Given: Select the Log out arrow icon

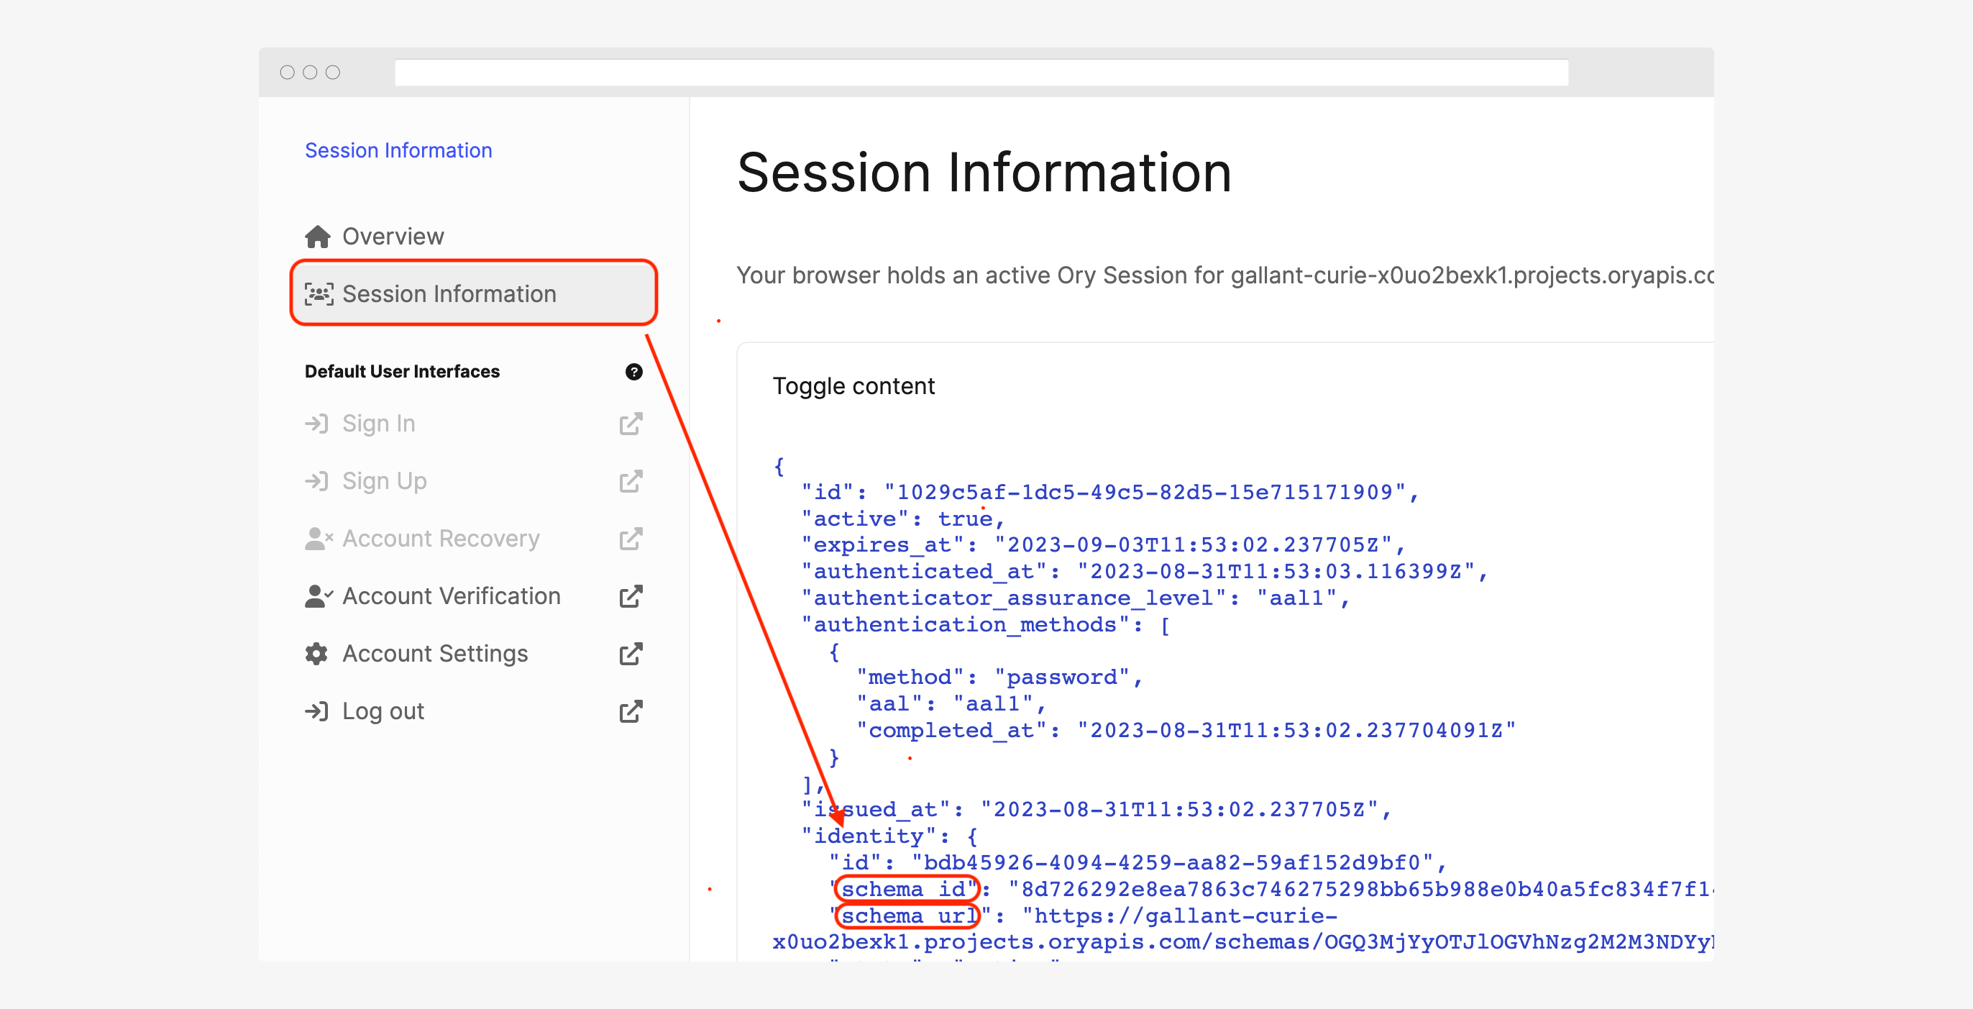Looking at the screenshot, I should [317, 711].
